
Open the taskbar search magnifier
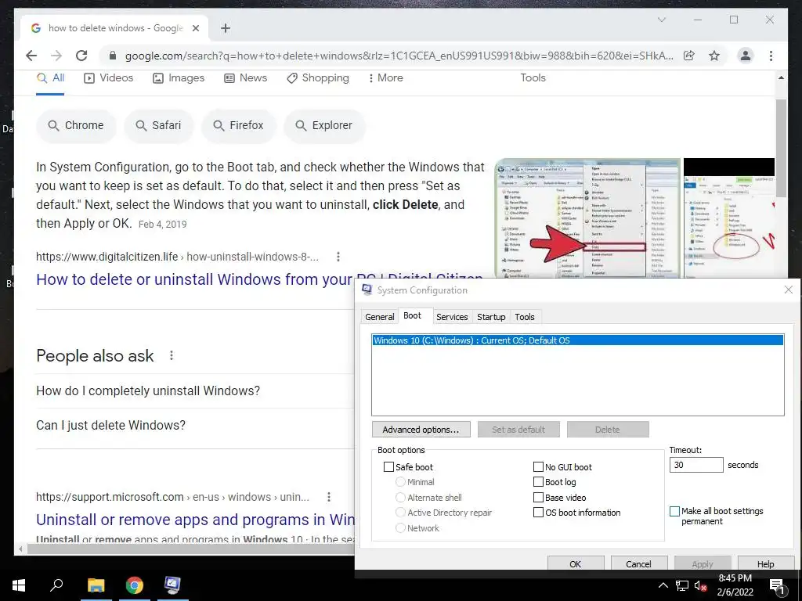[x=56, y=585]
